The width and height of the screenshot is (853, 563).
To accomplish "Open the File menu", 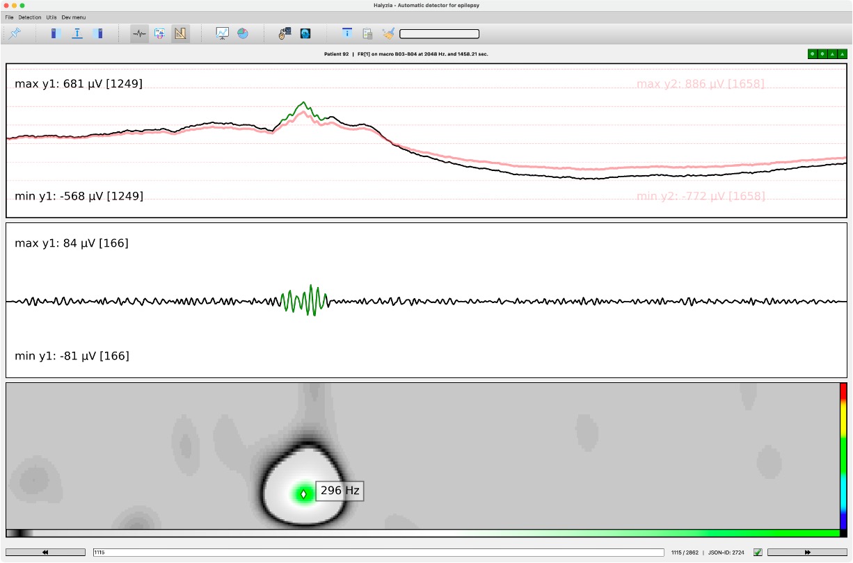I will (x=9, y=17).
